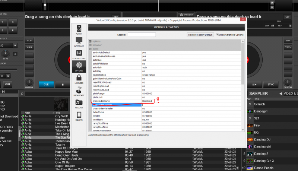Click the browser search magnifier icon
The image size is (298, 171).
click(x=22, y=94)
